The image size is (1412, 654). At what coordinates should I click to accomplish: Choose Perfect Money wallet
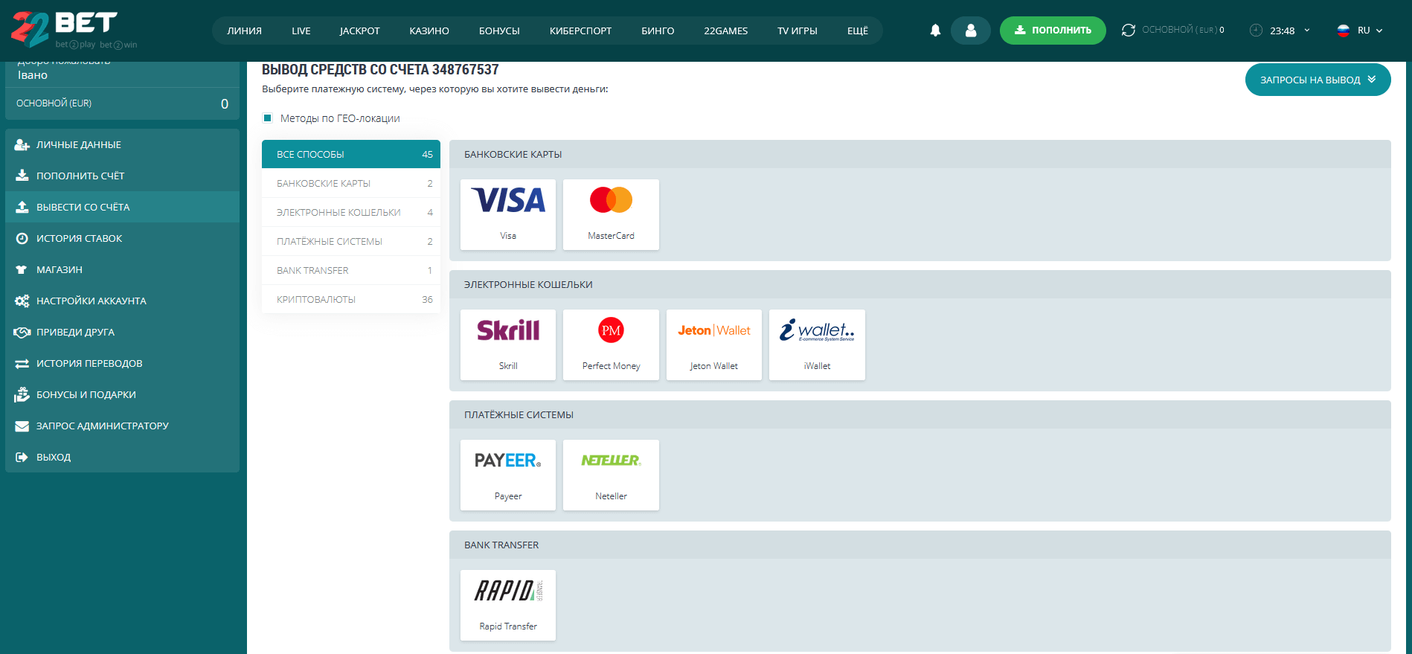click(x=611, y=344)
